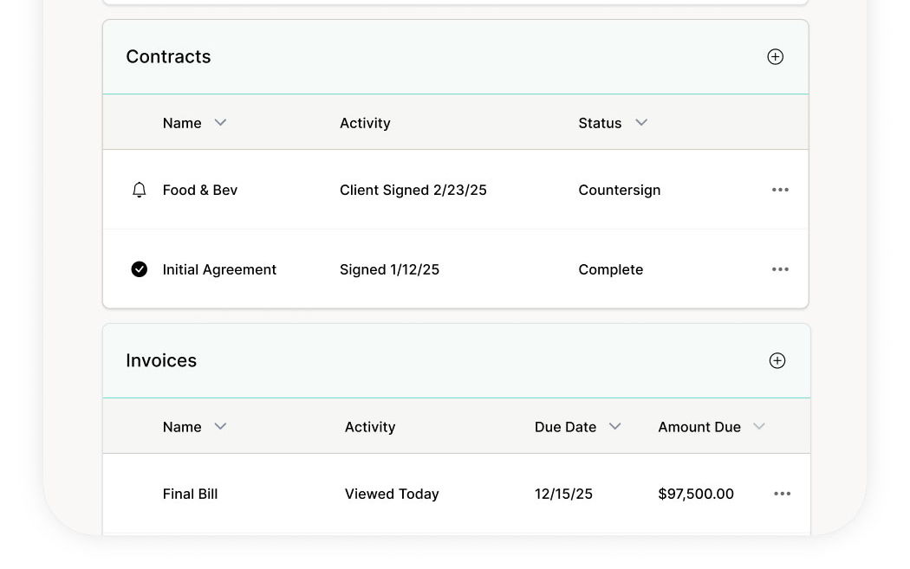This screenshot has height=569, width=910.
Task: Click the checkmark icon beside Initial Agreement
Action: (139, 269)
